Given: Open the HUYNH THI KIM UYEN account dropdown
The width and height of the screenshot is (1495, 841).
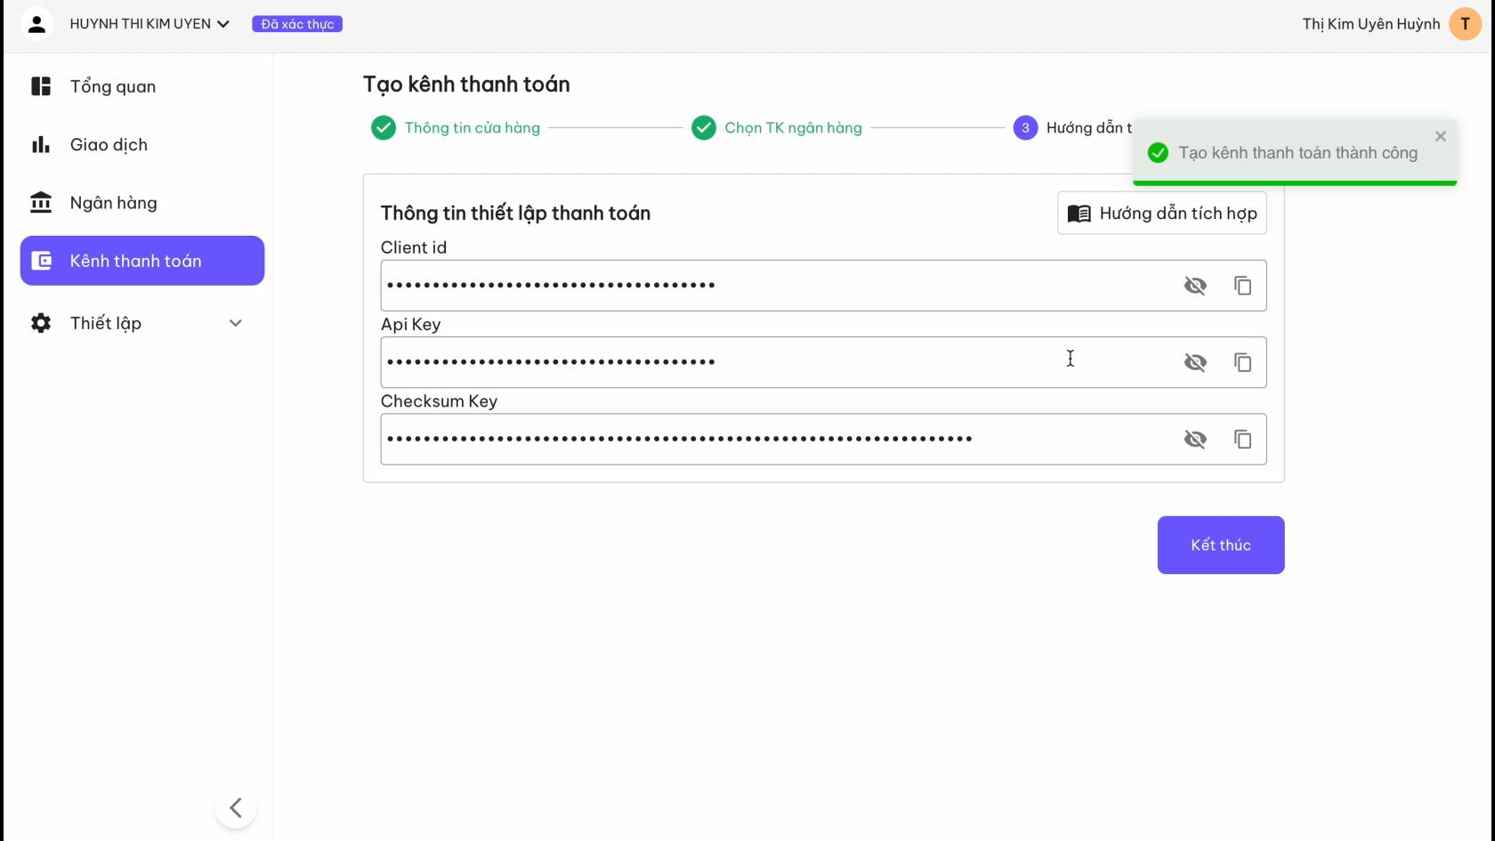Looking at the screenshot, I should (x=149, y=24).
